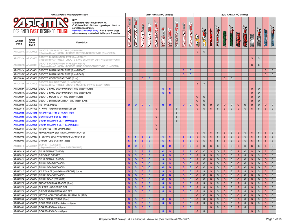The image size is (289, 223).
Task: Click the 2013 Raider logo without BLX
Action: (x=252, y=40)
